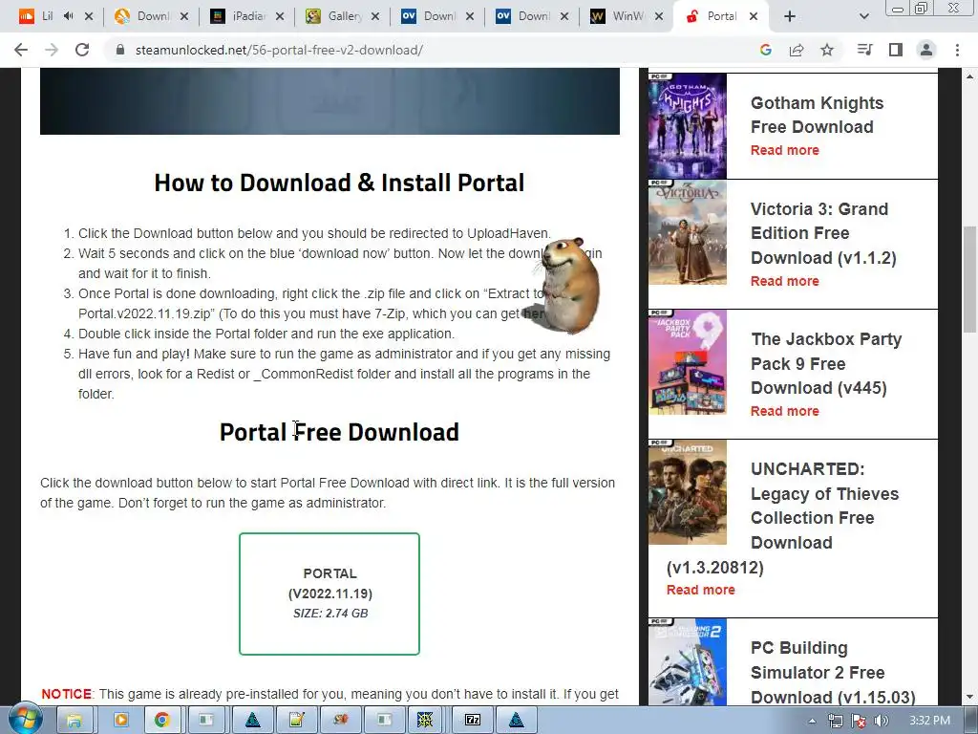
Task: Click Chrome icon in taskbar
Action: click(162, 721)
